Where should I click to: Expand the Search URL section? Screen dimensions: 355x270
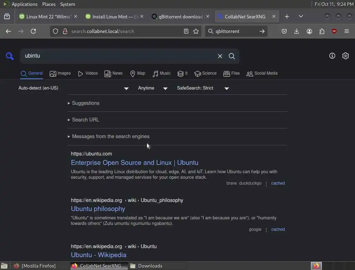point(83,120)
